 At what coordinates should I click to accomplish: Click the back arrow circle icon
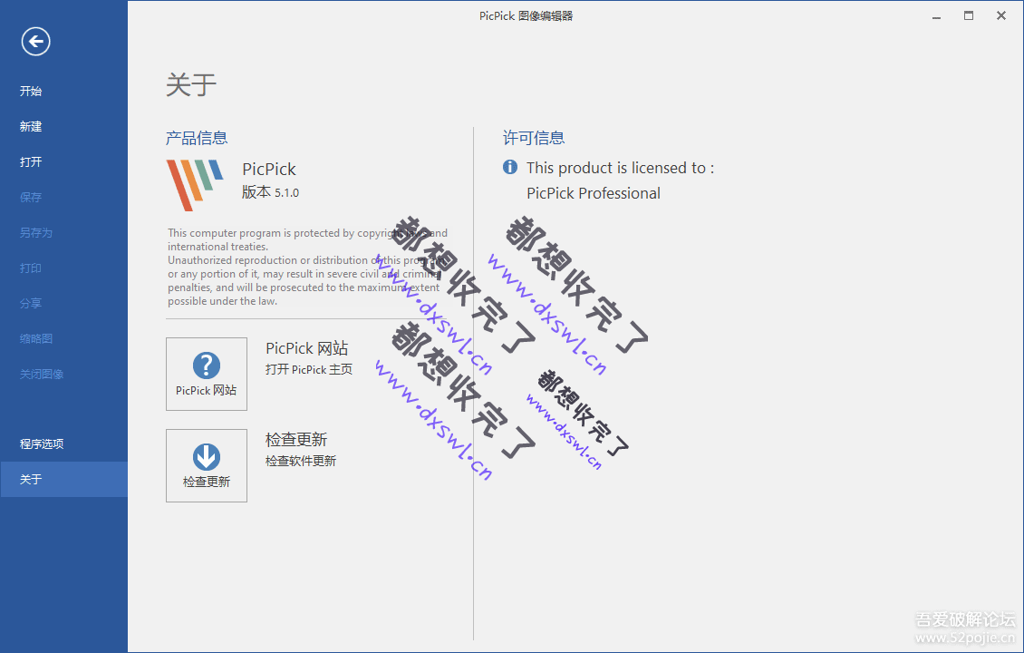click(35, 41)
